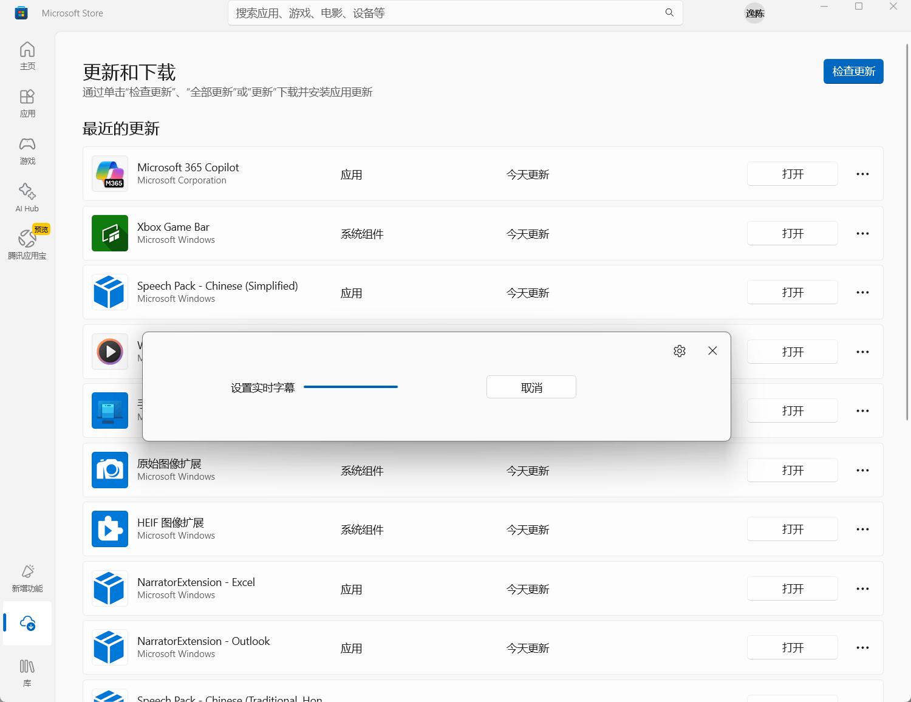Open more options for NarratorExtension - Excel
This screenshot has height=702, width=911.
(x=862, y=588)
